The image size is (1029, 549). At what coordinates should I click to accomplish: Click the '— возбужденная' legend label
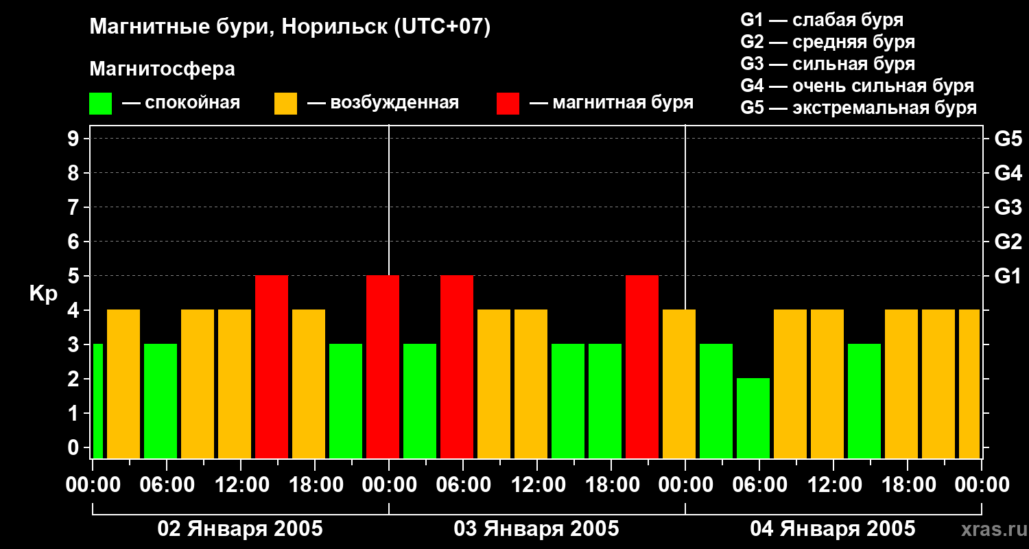click(x=383, y=103)
